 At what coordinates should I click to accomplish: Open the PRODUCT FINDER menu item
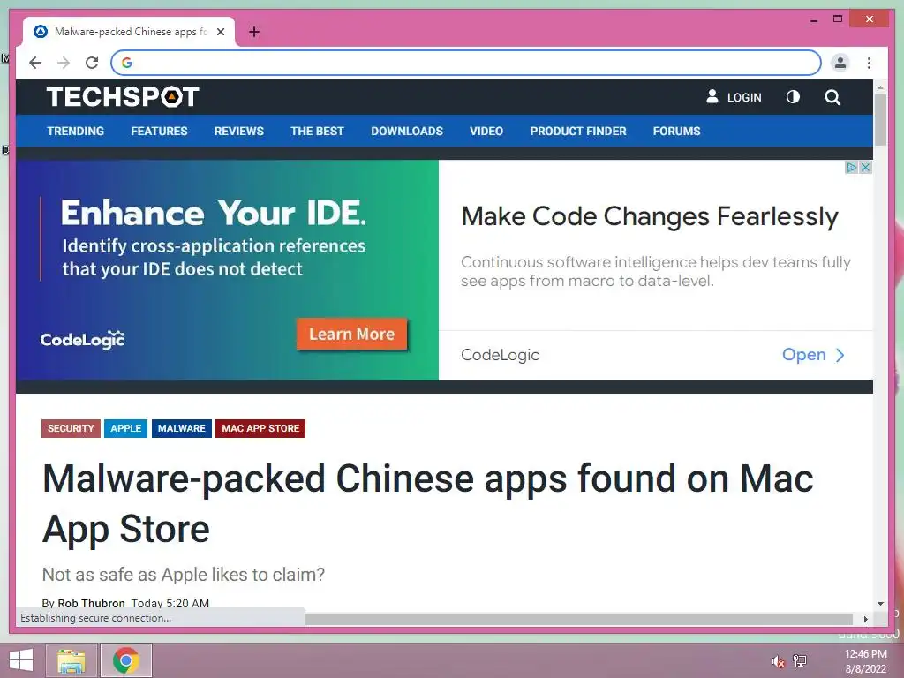[578, 131]
